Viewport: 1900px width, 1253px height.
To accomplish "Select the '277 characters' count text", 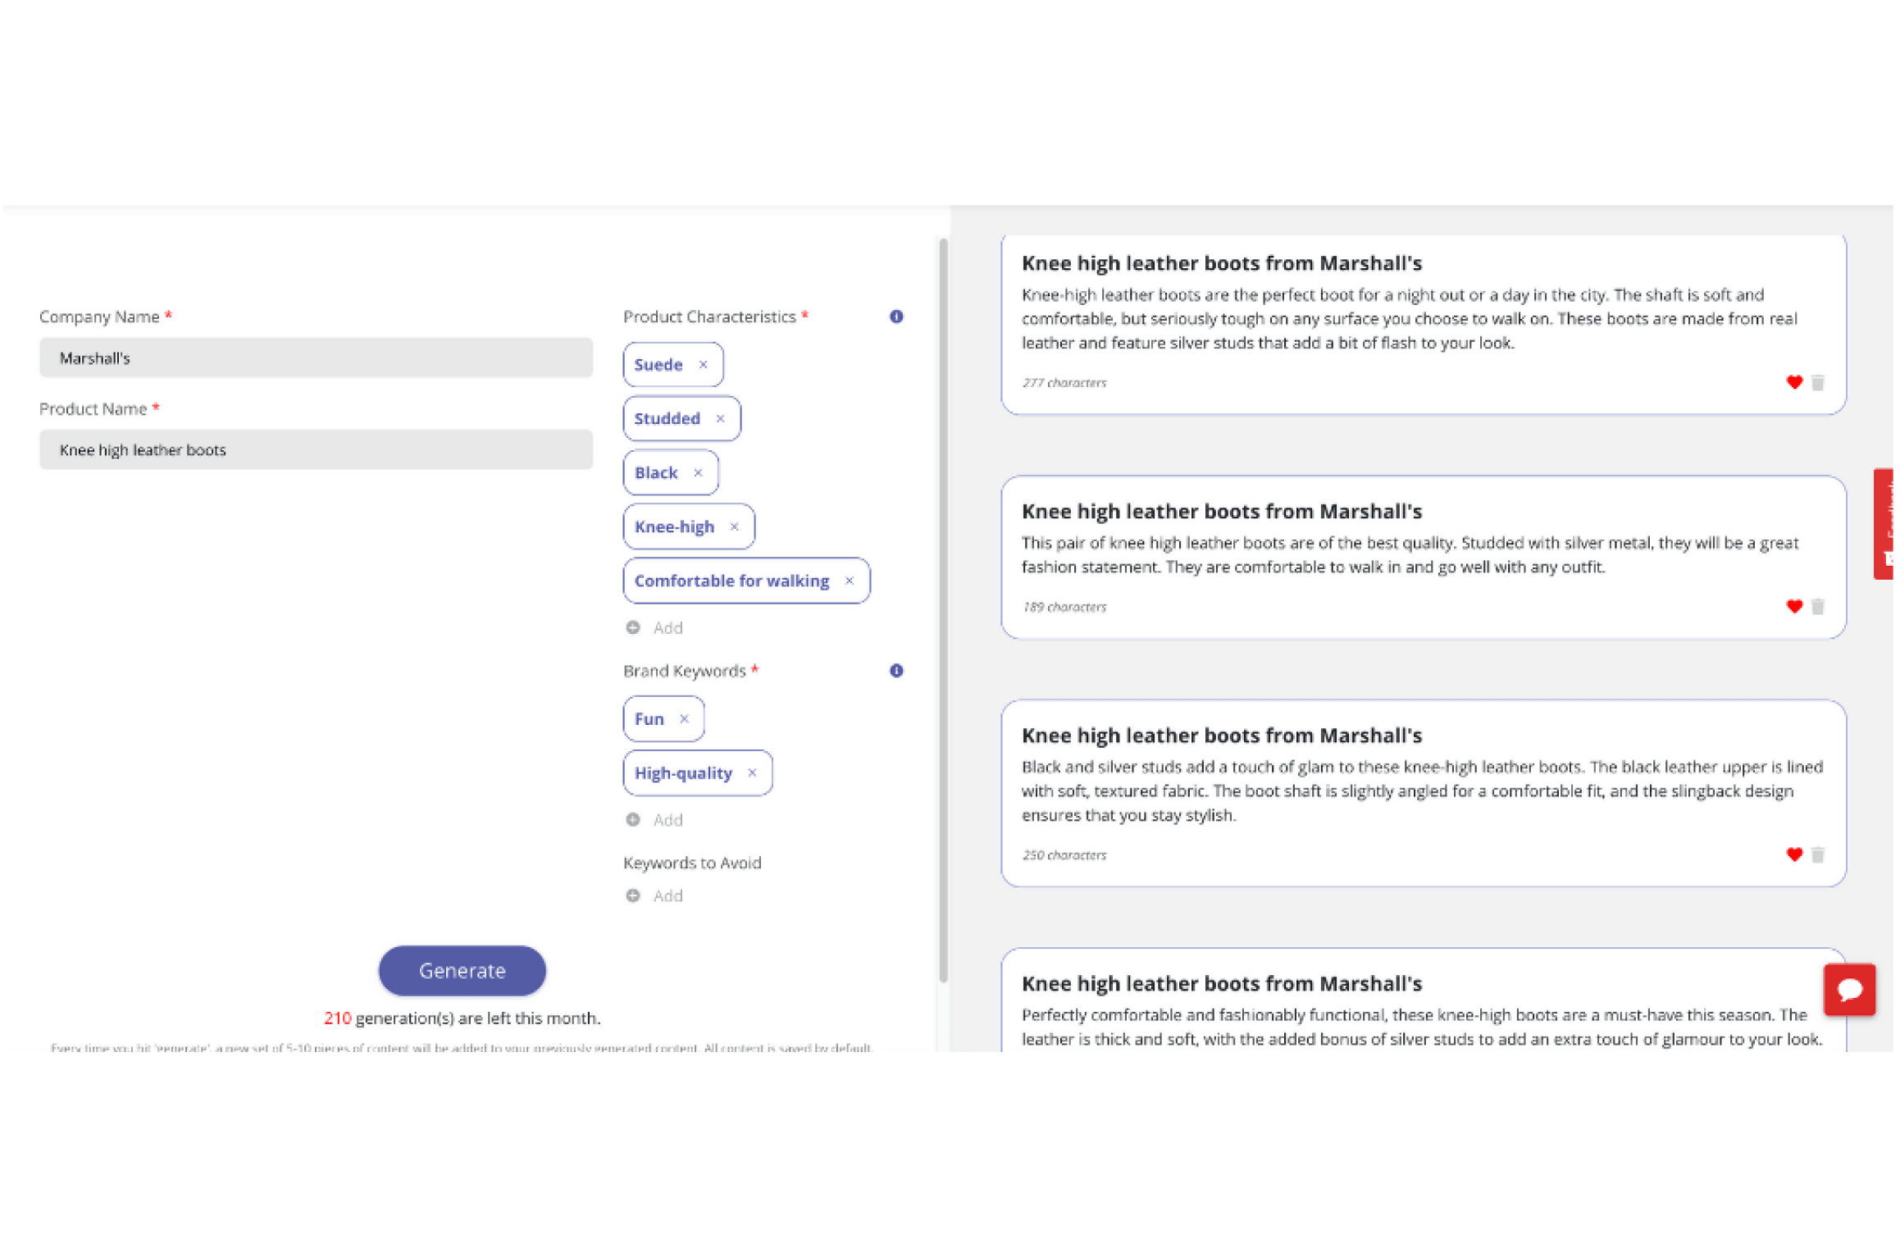I will point(1064,383).
